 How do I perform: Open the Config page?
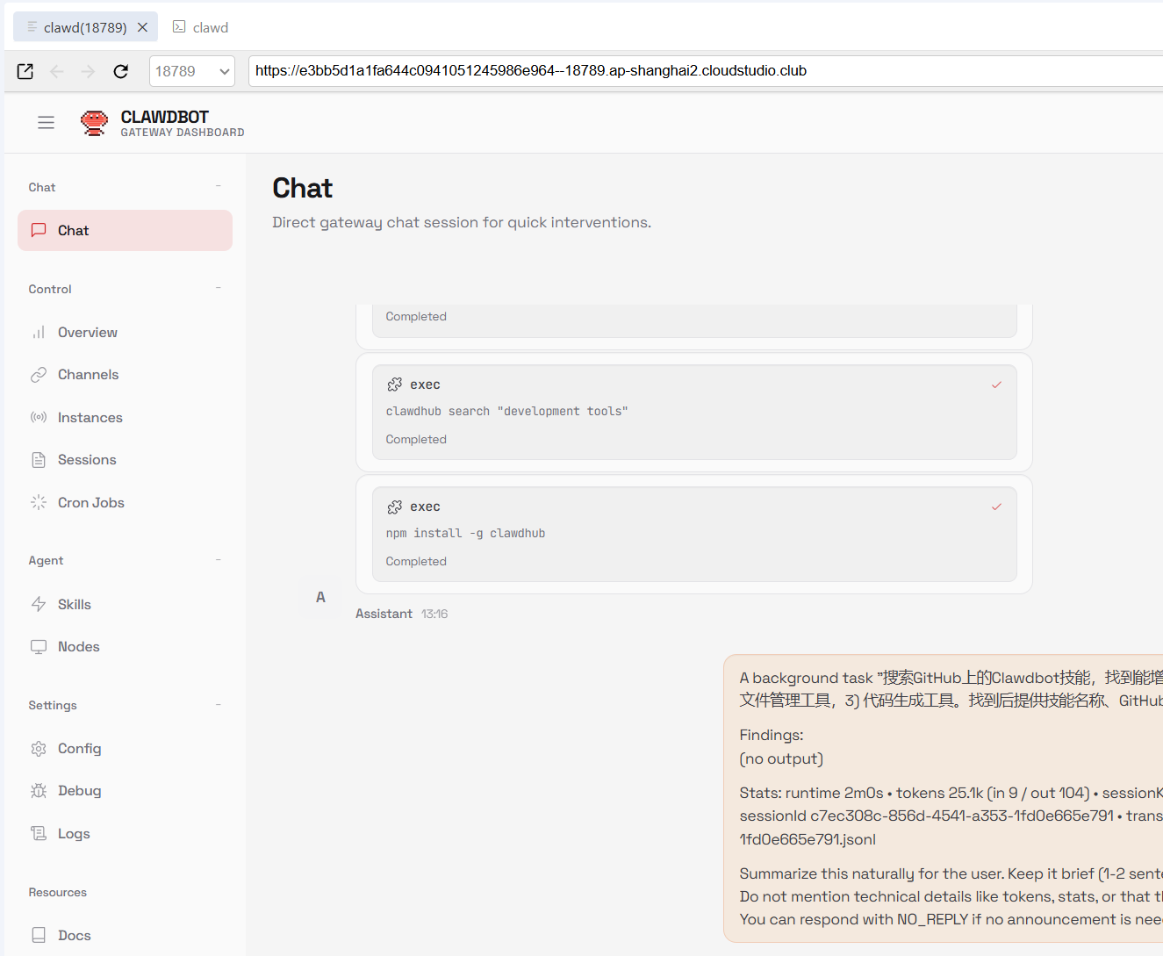click(125, 749)
